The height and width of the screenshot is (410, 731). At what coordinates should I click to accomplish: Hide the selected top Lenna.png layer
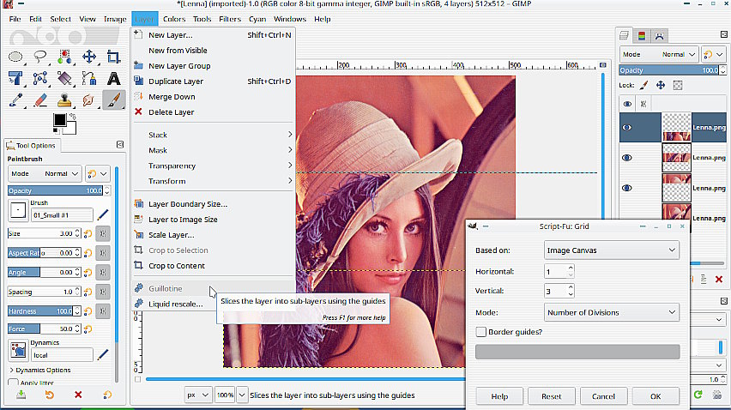point(627,128)
